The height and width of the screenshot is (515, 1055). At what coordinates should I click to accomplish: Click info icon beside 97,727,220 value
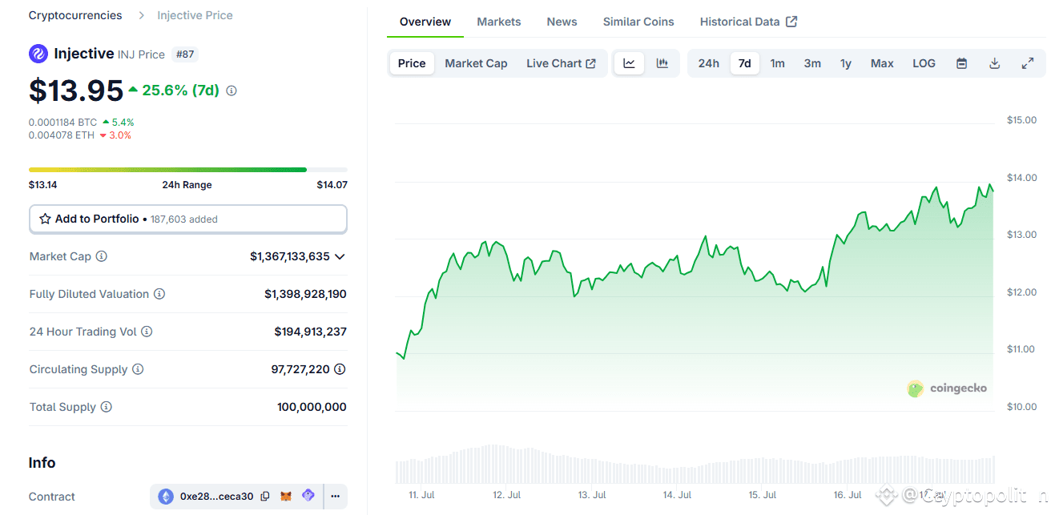pos(340,369)
